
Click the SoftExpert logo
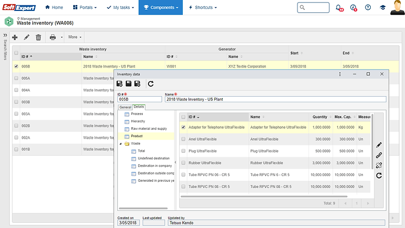pos(19,7)
